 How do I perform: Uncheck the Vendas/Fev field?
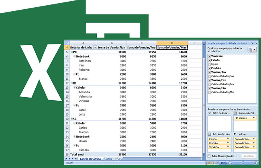coord(210,80)
